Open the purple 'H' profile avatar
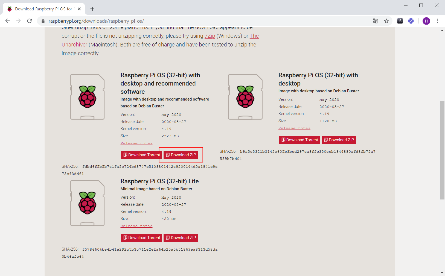 pos(426,21)
